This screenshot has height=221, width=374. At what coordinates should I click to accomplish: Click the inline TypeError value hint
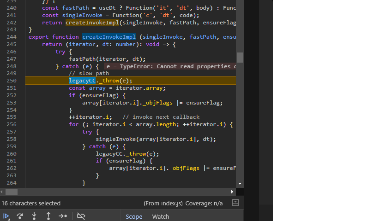click(170, 66)
